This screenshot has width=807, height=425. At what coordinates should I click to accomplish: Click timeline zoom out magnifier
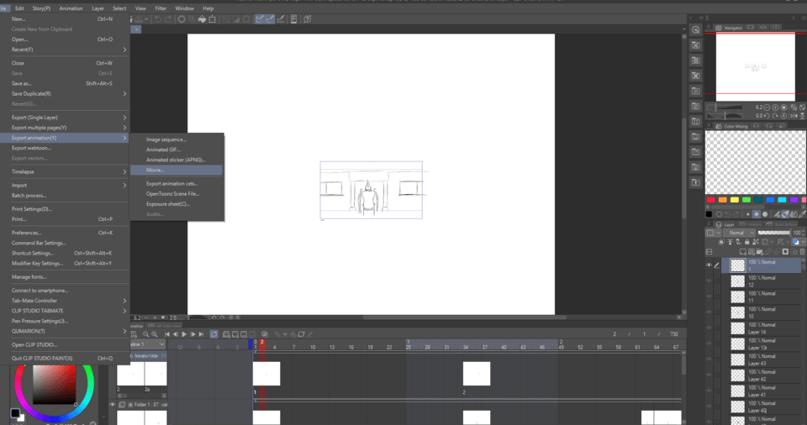[145, 334]
